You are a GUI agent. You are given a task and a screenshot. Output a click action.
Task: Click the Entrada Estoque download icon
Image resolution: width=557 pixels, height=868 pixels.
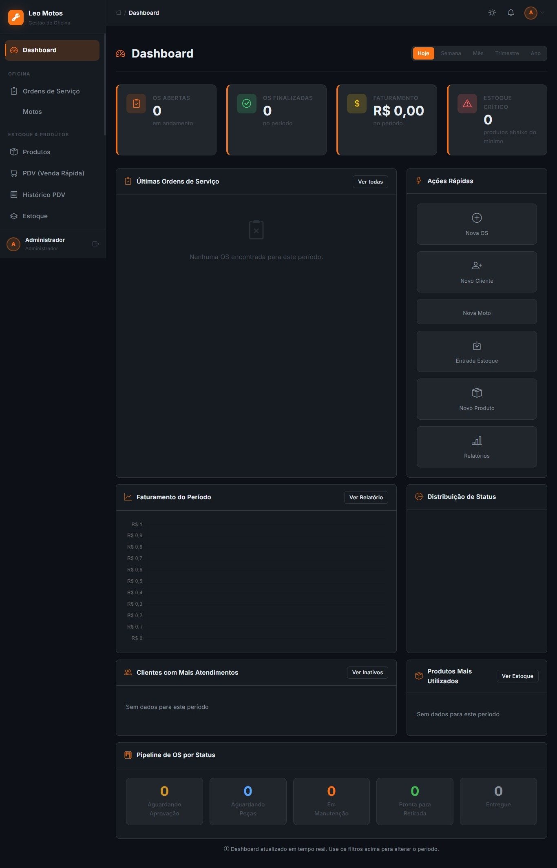pos(477,345)
